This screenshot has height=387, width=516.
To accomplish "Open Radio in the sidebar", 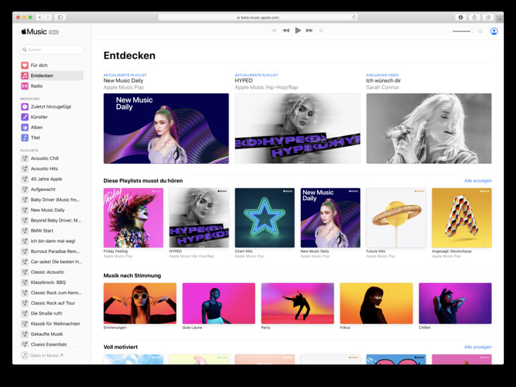I will pyautogui.click(x=52, y=86).
